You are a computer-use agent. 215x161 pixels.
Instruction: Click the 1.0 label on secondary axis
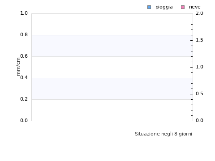coord(199,67)
